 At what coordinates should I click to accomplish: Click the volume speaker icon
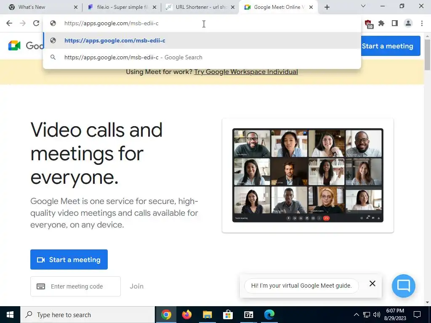tap(377, 315)
